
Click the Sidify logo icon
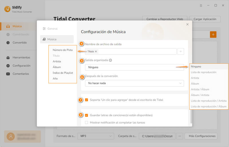click(7, 9)
